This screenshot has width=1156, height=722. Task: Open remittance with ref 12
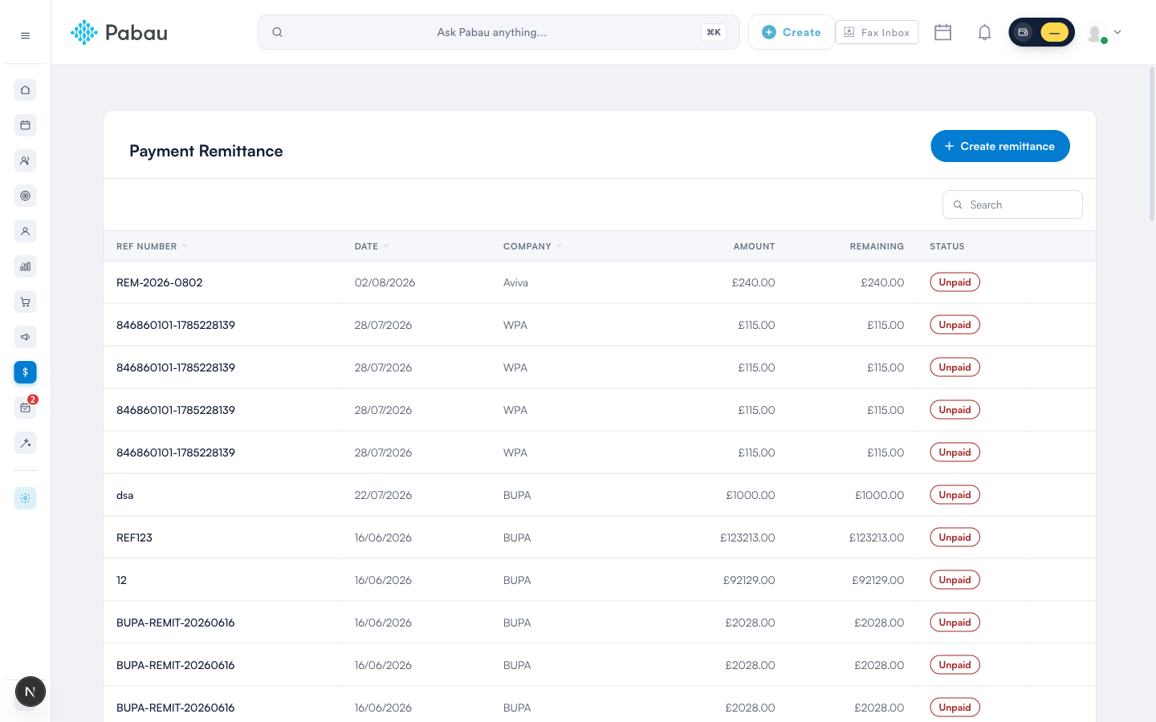point(121,580)
